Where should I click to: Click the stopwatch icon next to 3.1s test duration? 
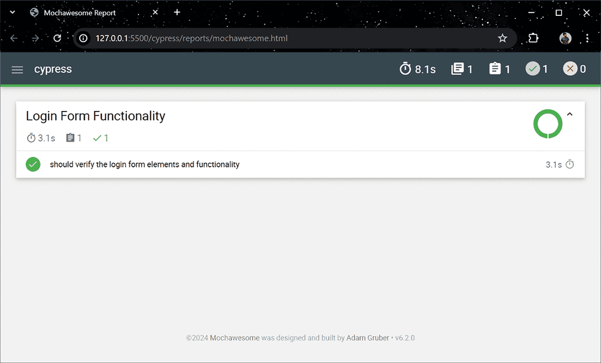point(569,164)
